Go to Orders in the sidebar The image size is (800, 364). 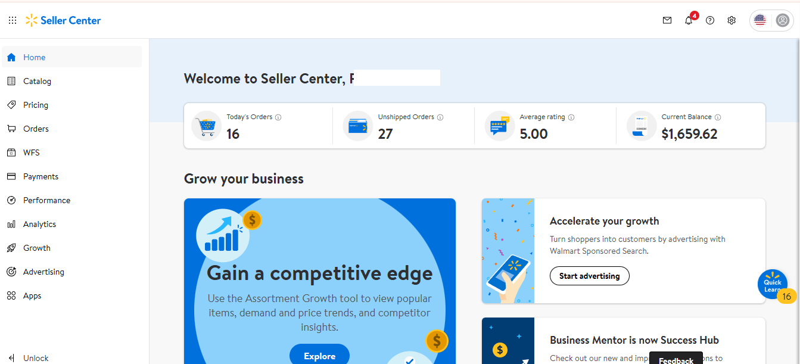click(x=36, y=129)
